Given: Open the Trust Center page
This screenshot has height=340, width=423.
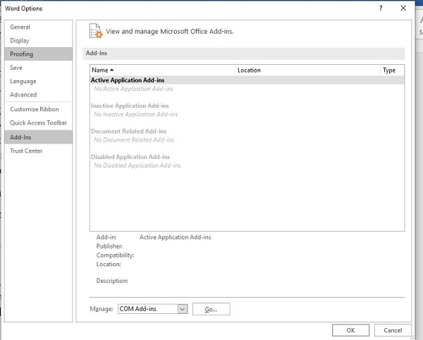Looking at the screenshot, I should (26, 151).
